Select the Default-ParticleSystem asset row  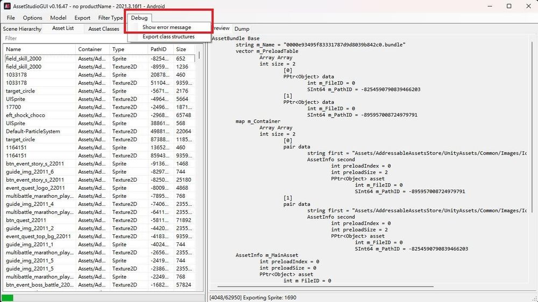pyautogui.click(x=100, y=131)
